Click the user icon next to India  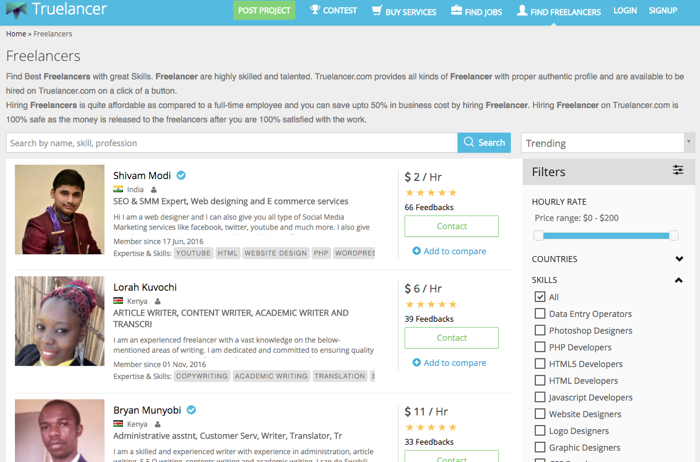pyautogui.click(x=153, y=190)
